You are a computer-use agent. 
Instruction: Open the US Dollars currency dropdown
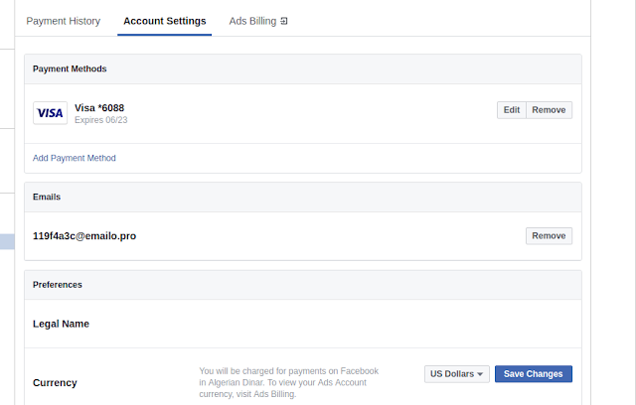(457, 374)
